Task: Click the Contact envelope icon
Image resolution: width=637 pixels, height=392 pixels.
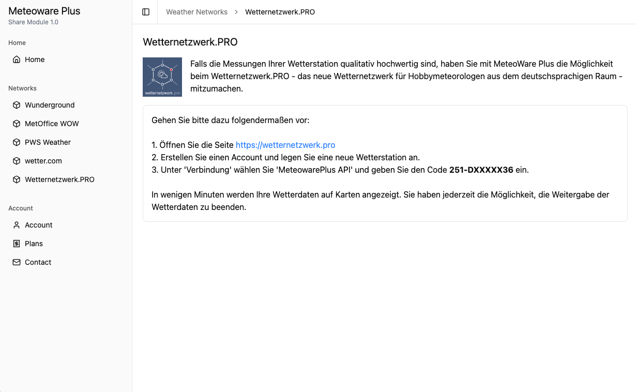Action: 17,262
